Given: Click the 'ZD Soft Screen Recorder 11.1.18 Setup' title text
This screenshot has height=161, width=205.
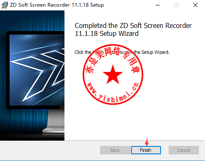Looking at the screenshot, I should [57, 5].
